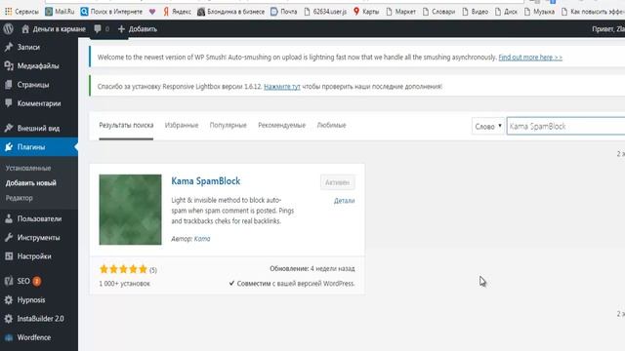Click the Find out more here link
Viewport: 625px width, 351px height.
coord(530,58)
